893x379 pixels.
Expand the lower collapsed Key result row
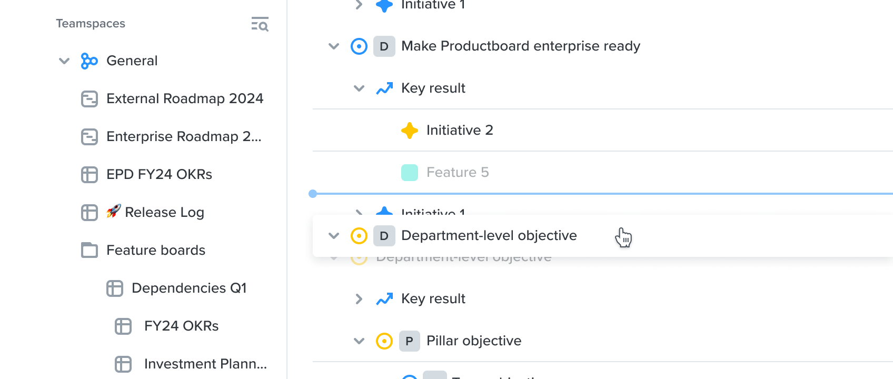(x=359, y=299)
